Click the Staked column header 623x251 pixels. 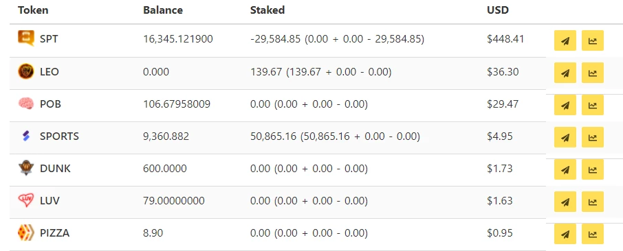(x=267, y=10)
